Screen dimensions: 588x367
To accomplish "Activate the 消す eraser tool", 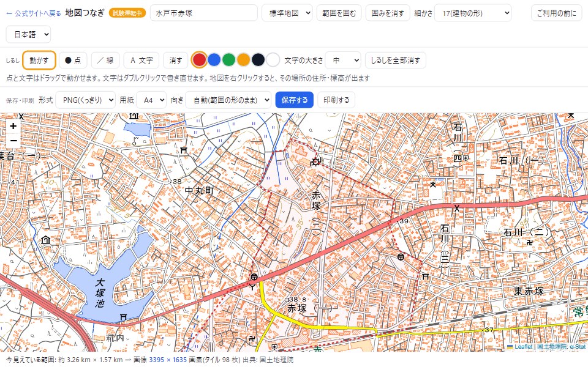I will click(x=176, y=61).
